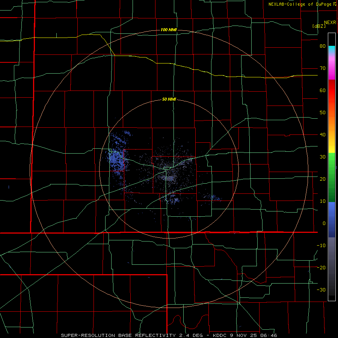The height and width of the screenshot is (338, 338).
Task: Click the 60 value on dBZ scale
Action: (323, 90)
